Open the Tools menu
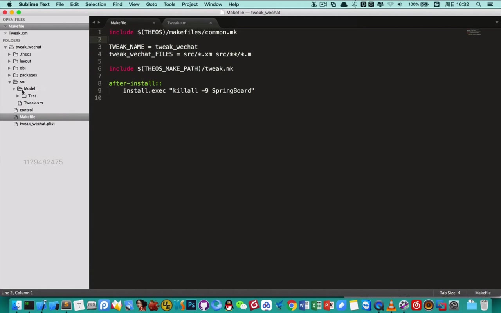501x313 pixels. (169, 4)
